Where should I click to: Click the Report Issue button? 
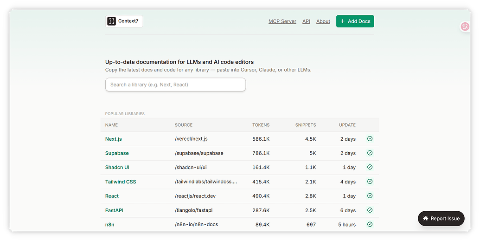click(441, 219)
